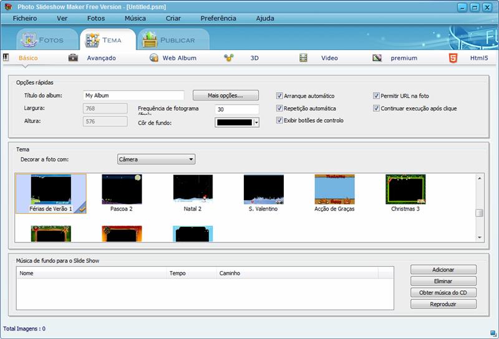
Task: Click the Eliminar music button
Action: [x=443, y=281]
